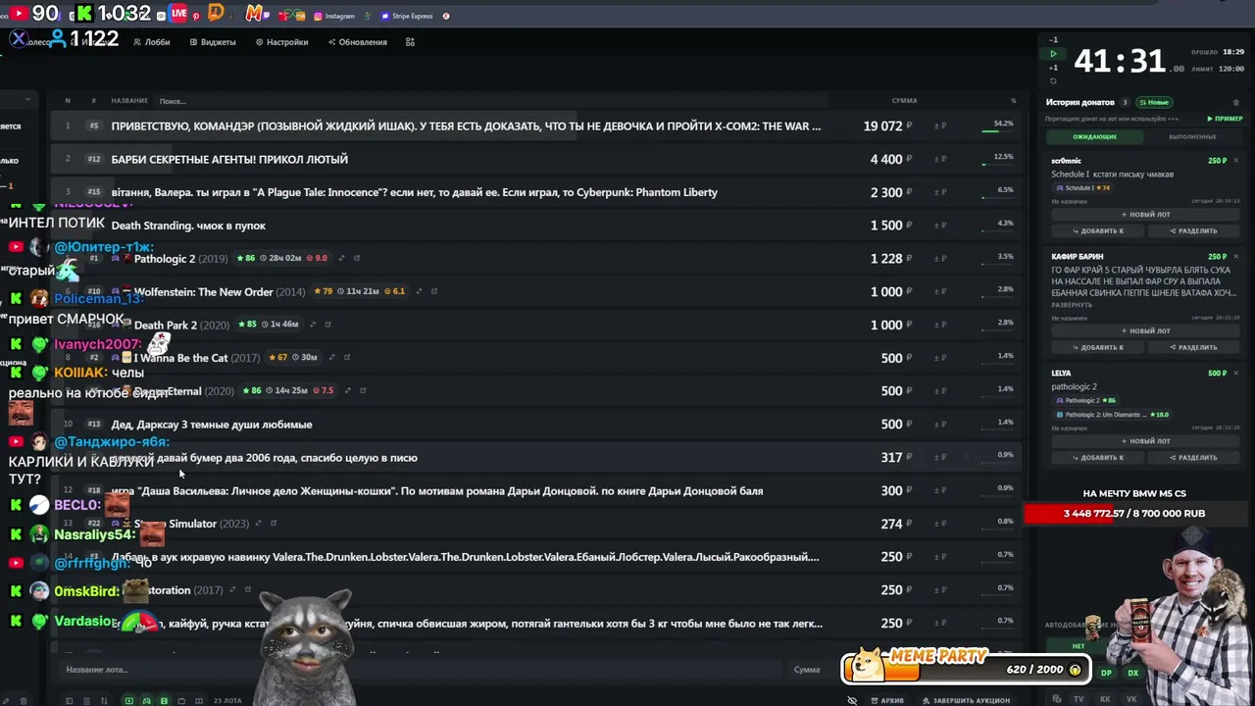The height and width of the screenshot is (706, 1255).
Task: Sort lots by Сумма column header
Action: [x=904, y=100]
